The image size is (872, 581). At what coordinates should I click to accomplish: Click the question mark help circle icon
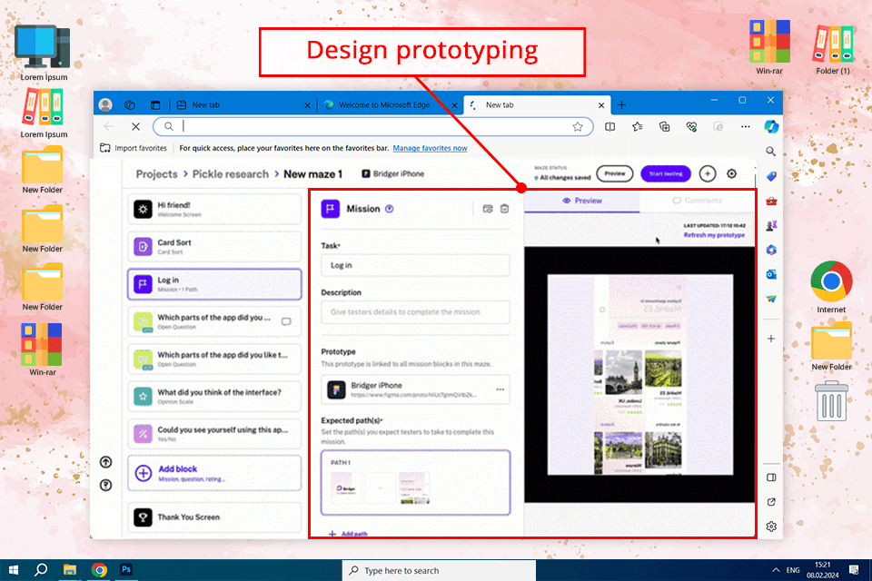(x=105, y=486)
